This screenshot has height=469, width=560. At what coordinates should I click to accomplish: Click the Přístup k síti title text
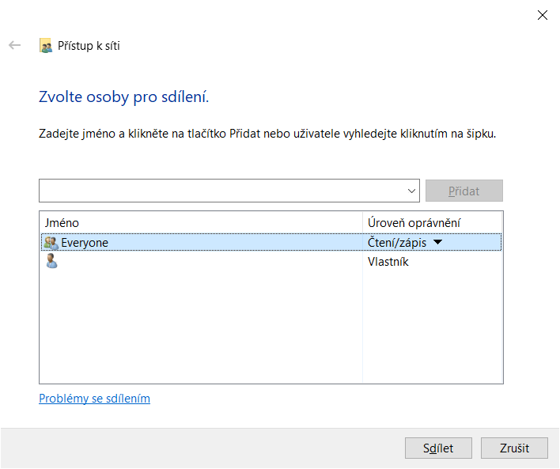point(89,46)
